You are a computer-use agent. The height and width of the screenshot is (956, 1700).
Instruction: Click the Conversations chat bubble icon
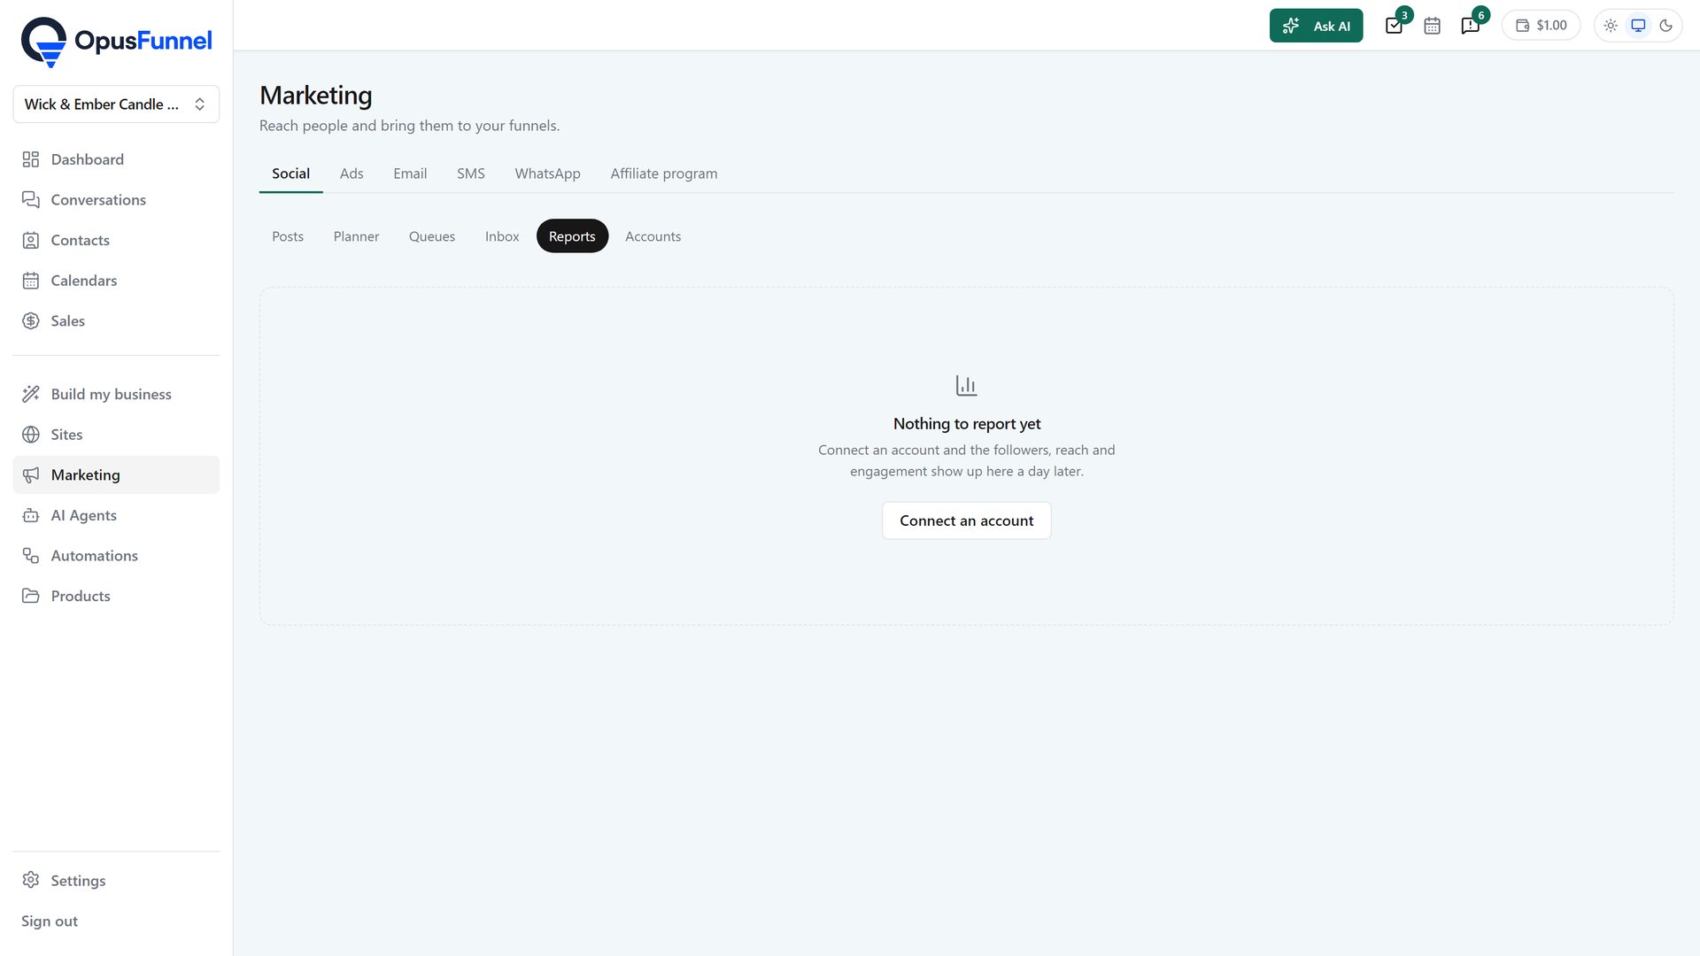(31, 200)
